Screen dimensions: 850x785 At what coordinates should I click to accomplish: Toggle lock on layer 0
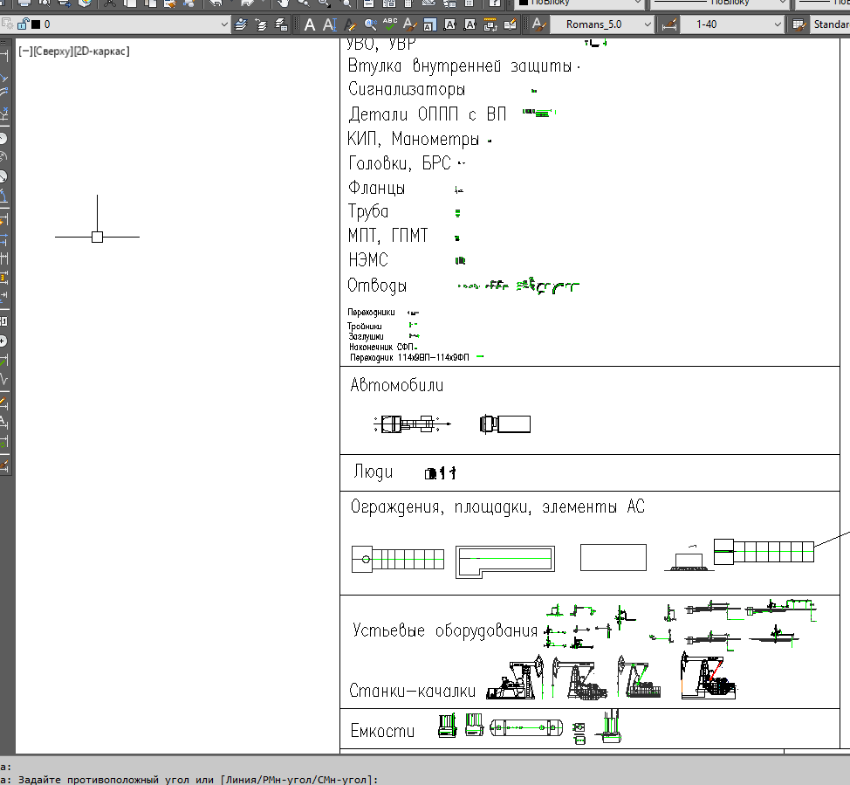tap(23, 24)
